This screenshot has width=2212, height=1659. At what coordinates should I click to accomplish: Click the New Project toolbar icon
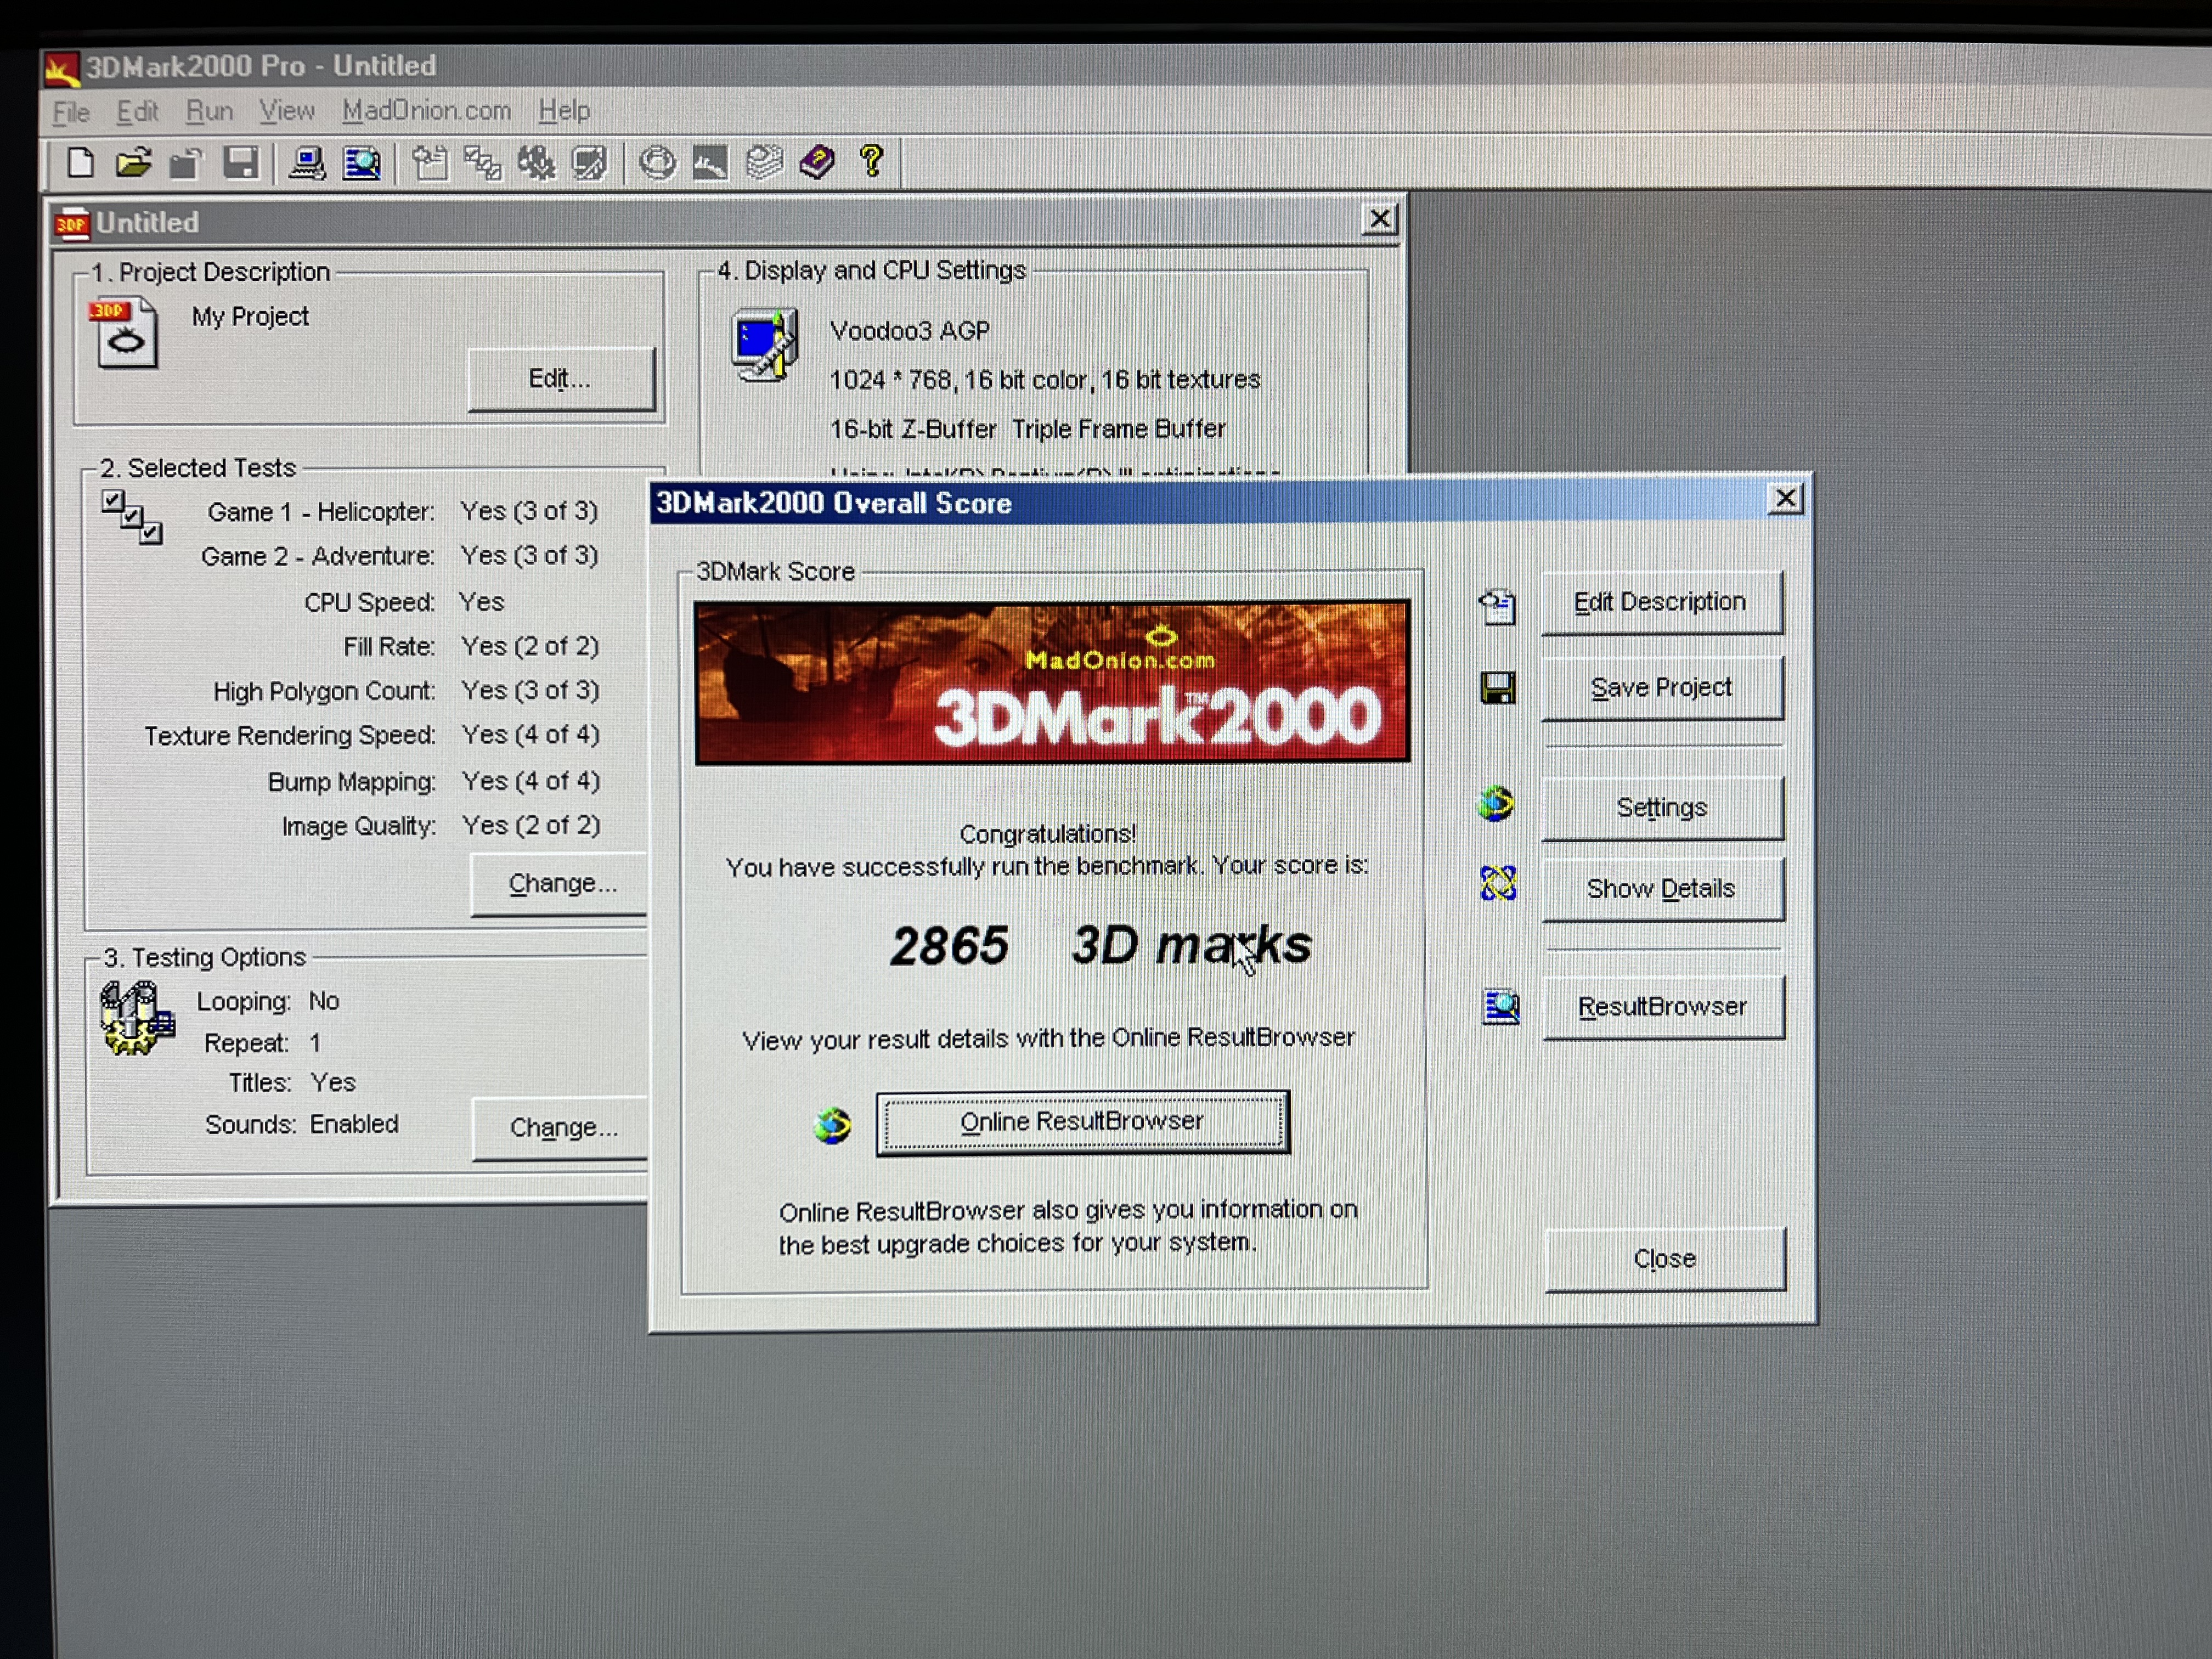[80, 162]
